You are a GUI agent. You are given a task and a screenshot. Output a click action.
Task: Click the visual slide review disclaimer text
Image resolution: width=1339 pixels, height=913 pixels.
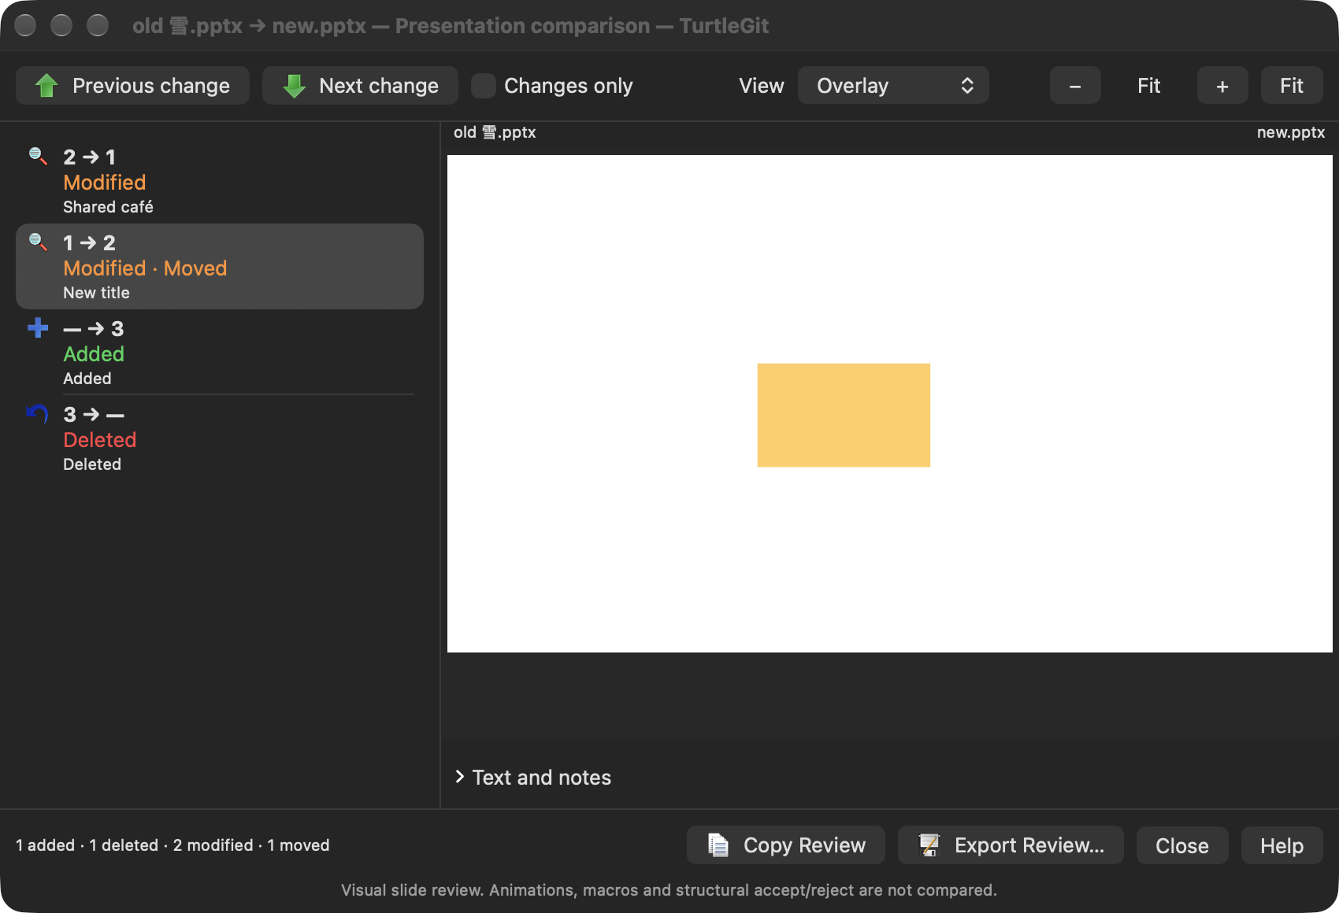coord(669,890)
